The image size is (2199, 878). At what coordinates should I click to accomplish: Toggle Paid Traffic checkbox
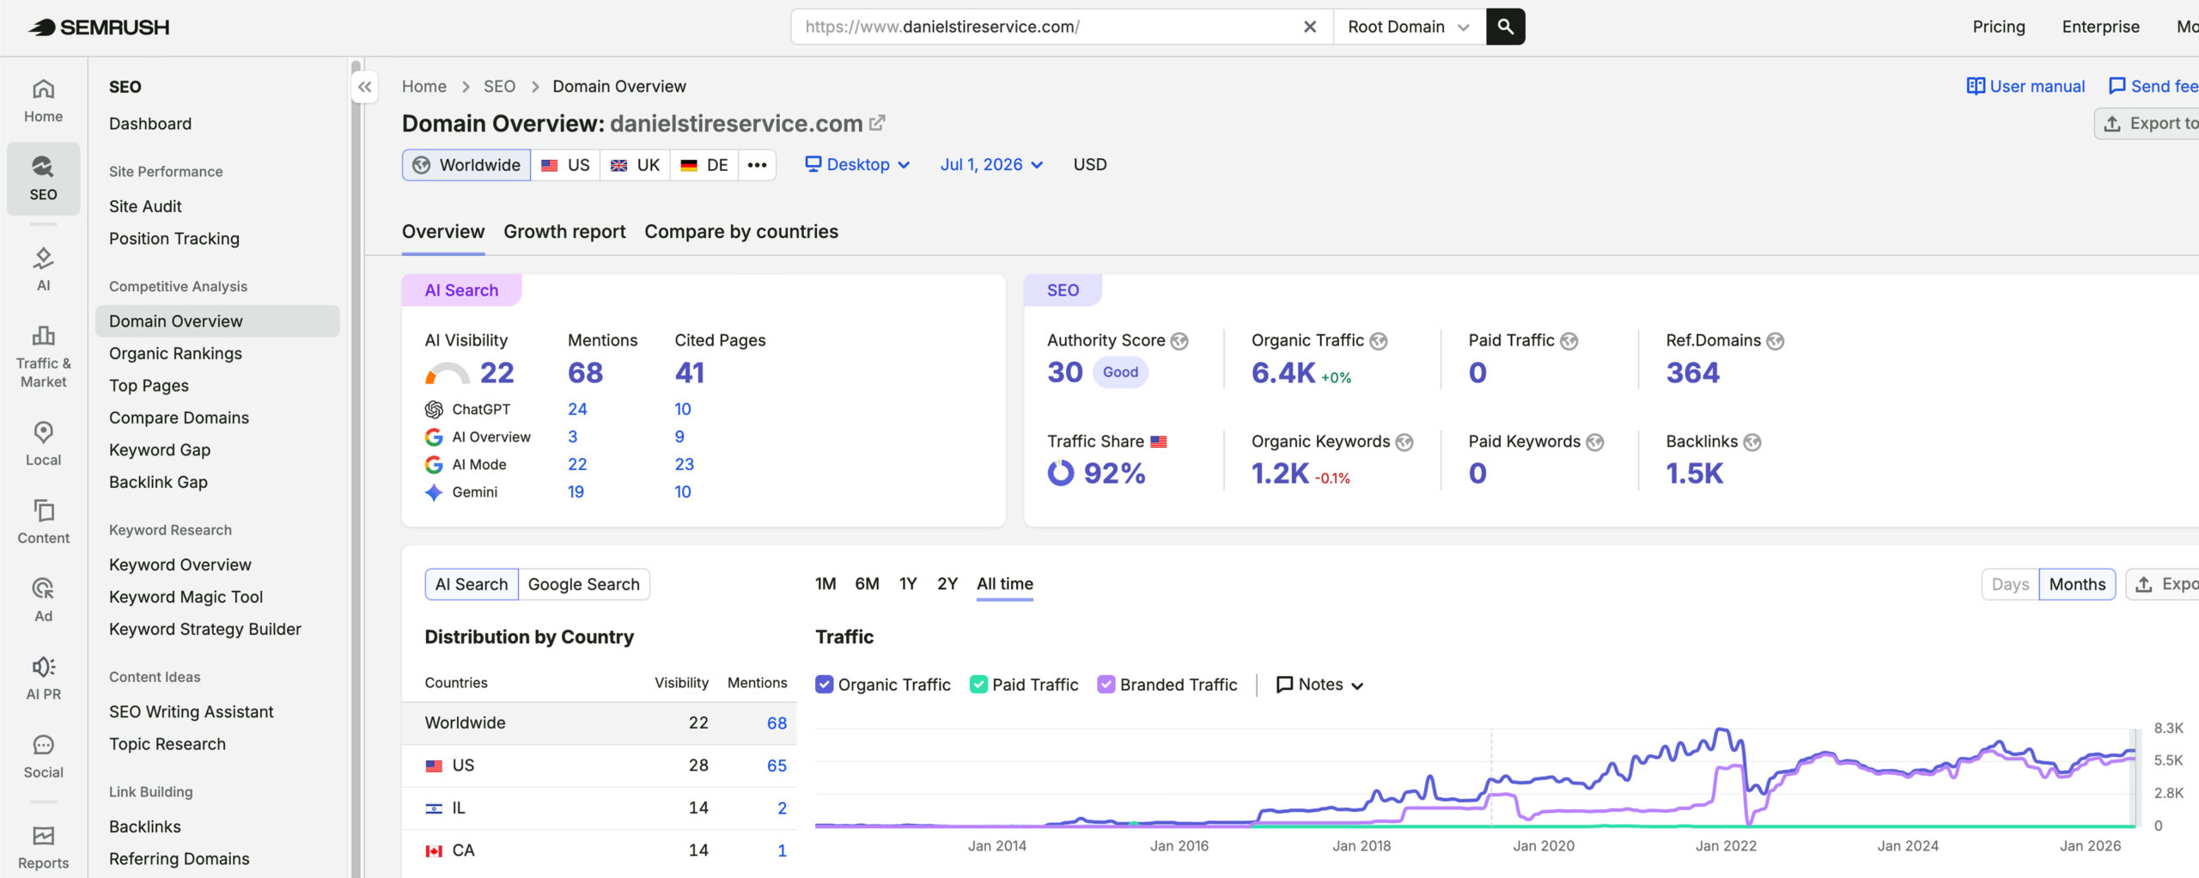[978, 684]
